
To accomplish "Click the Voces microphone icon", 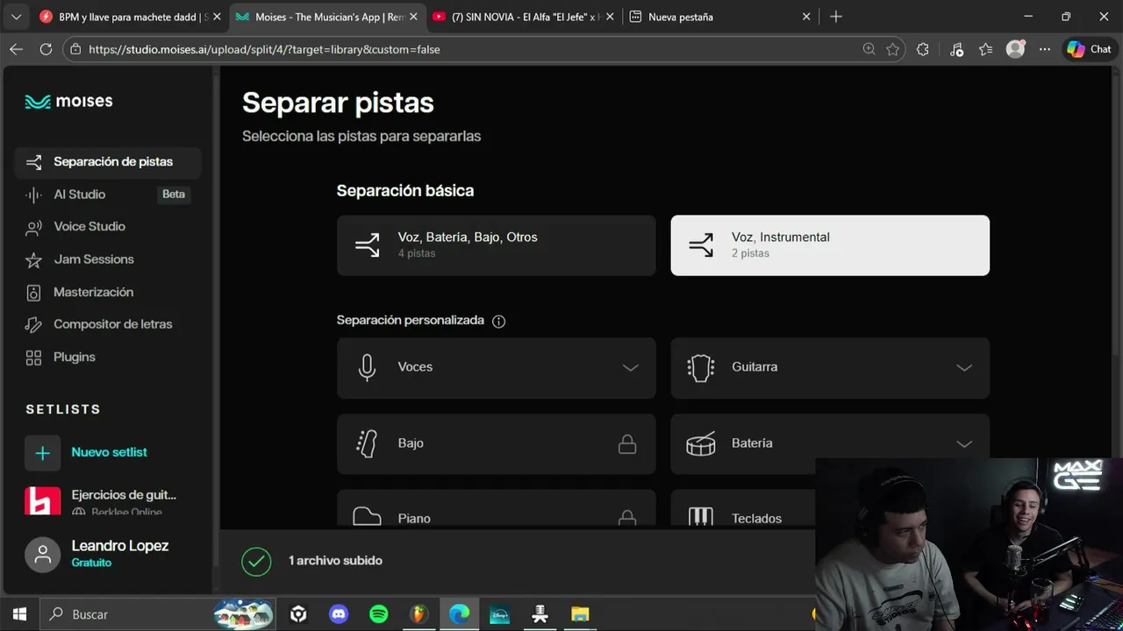I will (367, 368).
